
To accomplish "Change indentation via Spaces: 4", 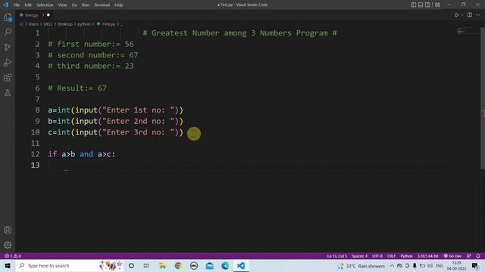I will (359, 256).
